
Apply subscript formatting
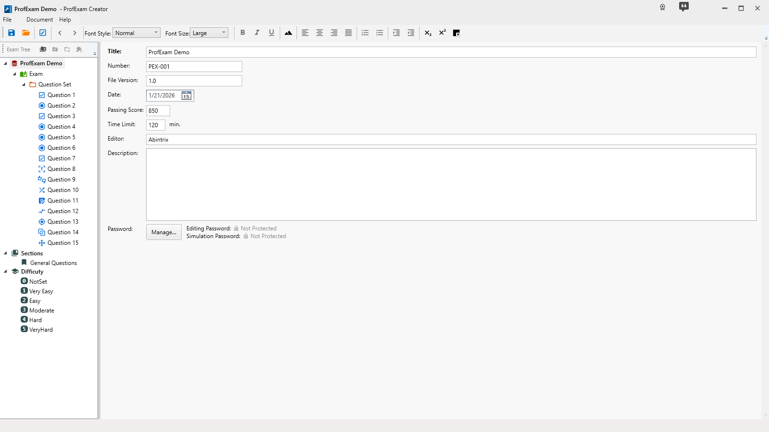[x=428, y=33]
